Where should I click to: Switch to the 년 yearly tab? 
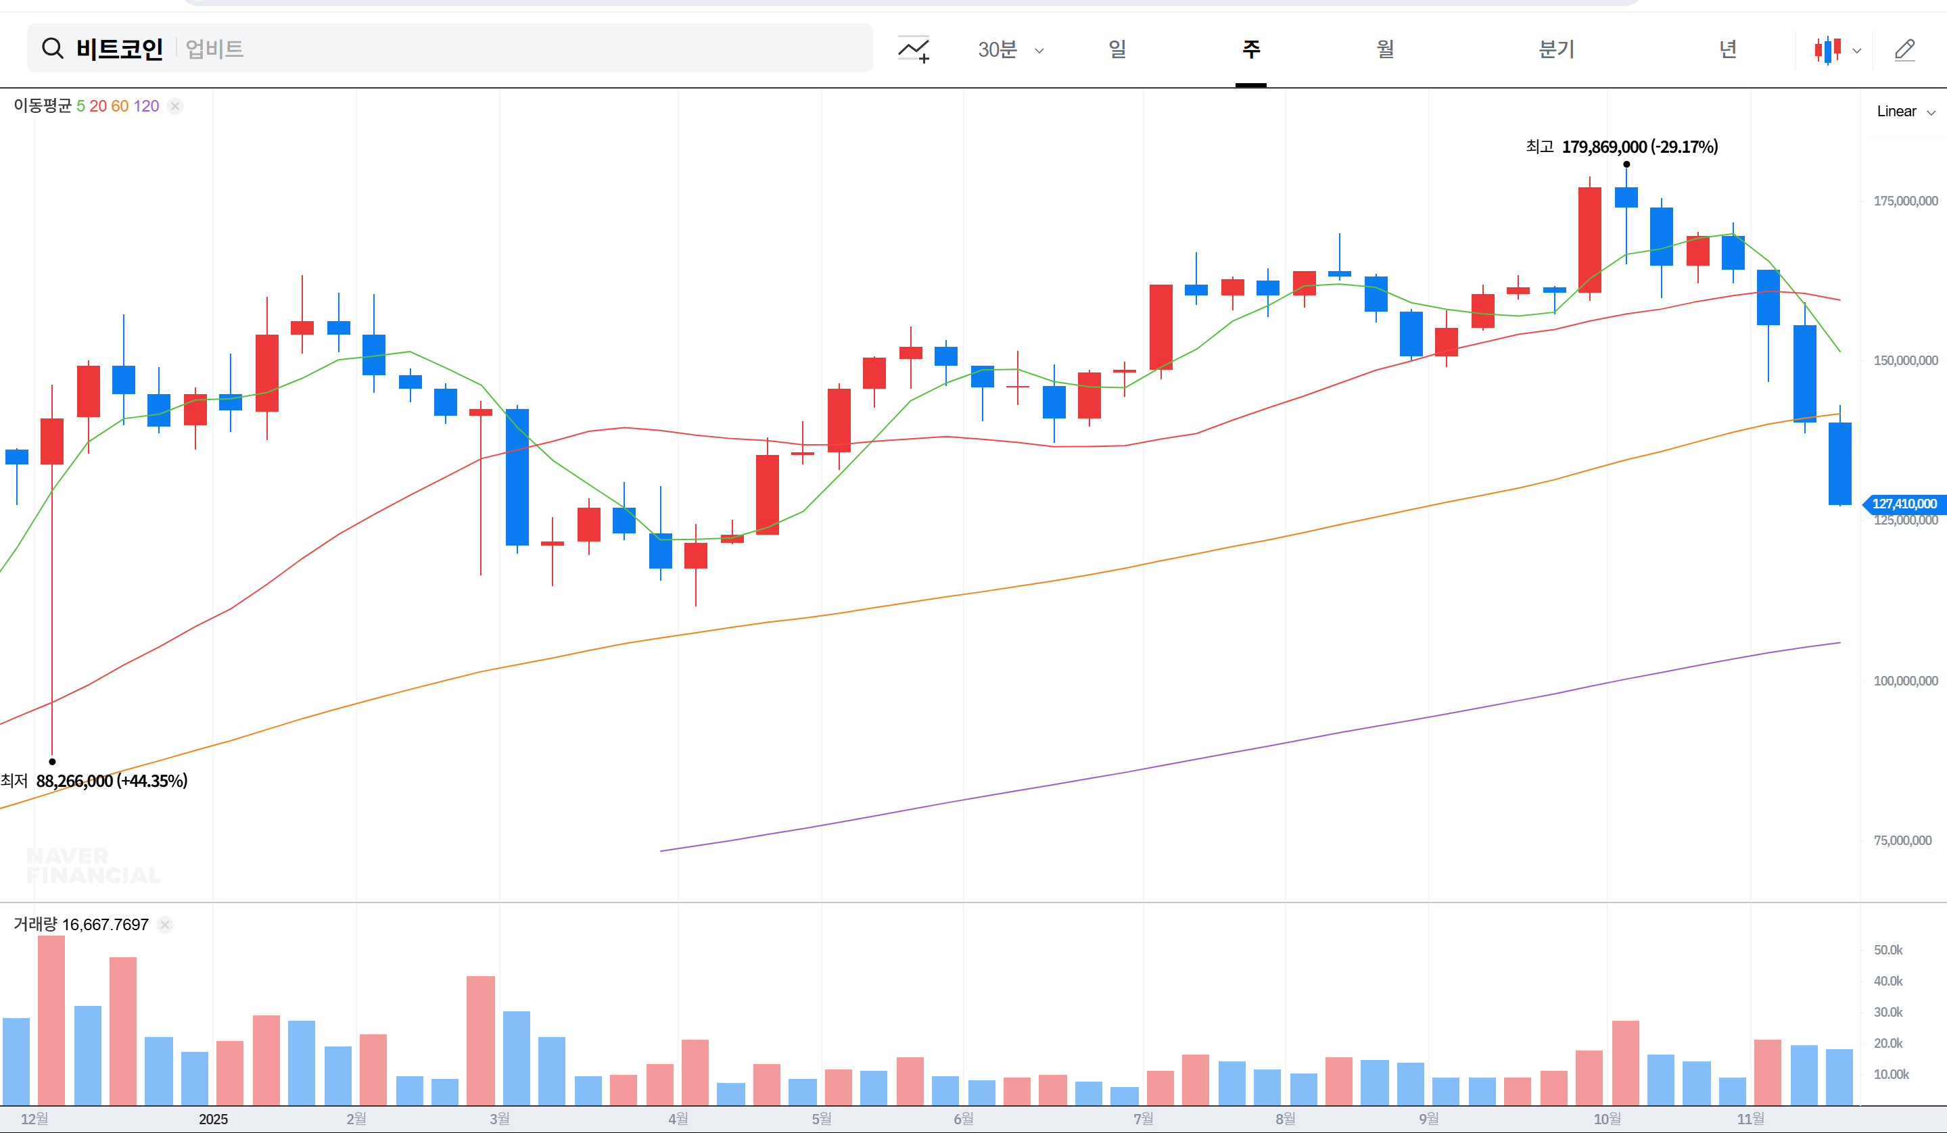pyautogui.click(x=1728, y=49)
